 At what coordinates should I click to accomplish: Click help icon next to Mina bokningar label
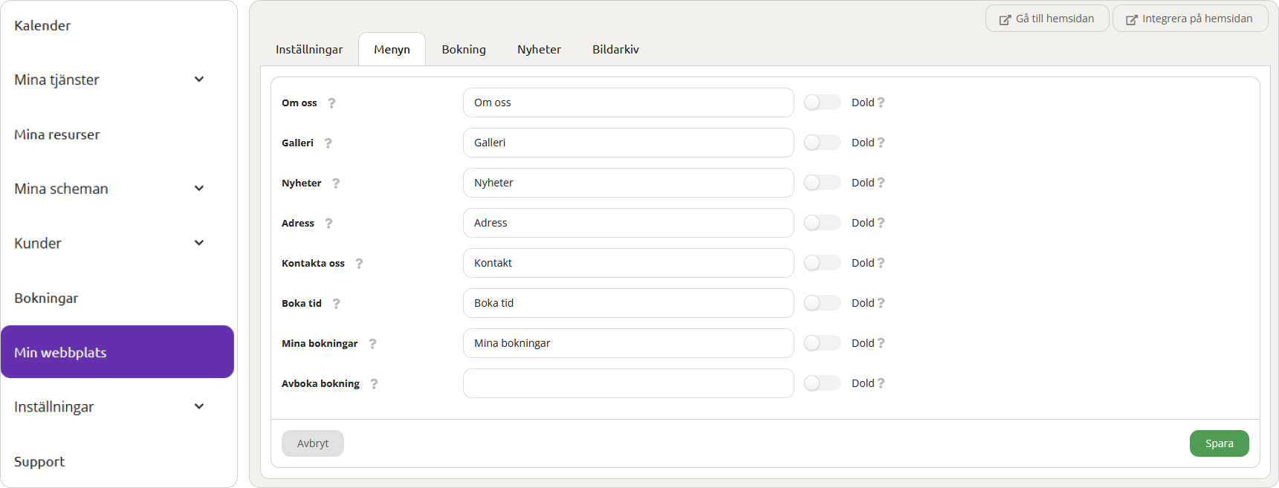tap(372, 344)
